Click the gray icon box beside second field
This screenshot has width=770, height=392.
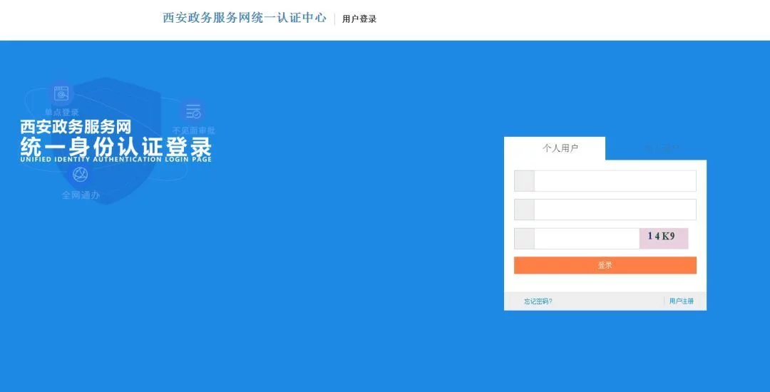click(525, 210)
